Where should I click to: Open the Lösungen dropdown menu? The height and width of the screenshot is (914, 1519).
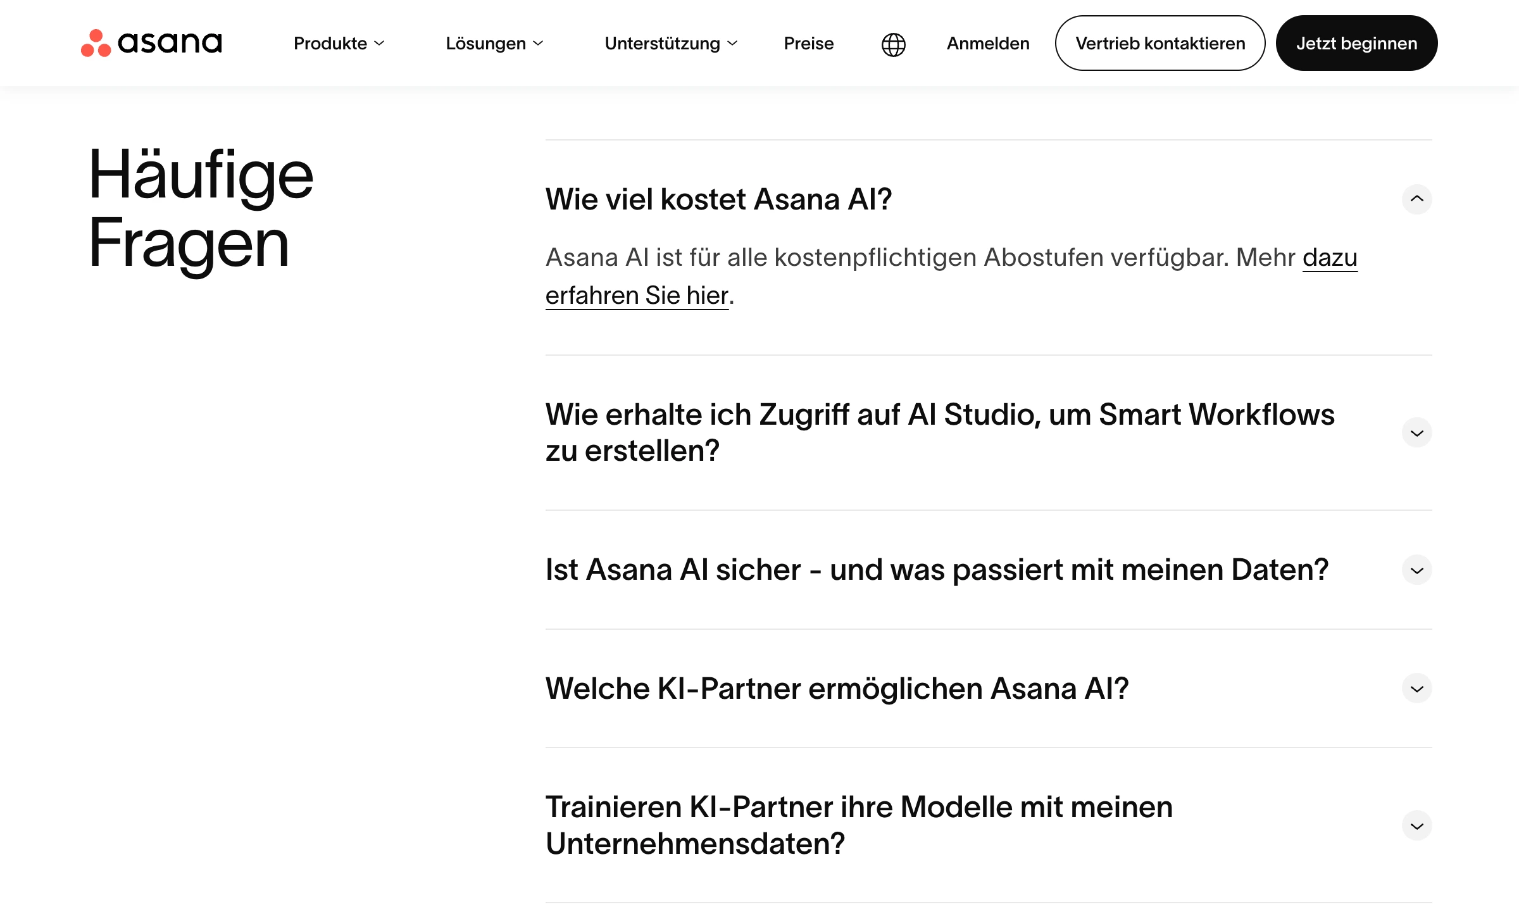(x=494, y=44)
